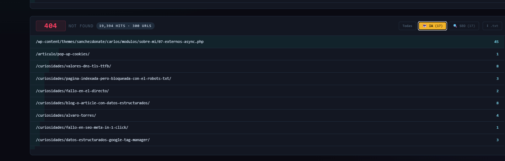505x161 pixels.
Task: Select the datos-estructurados-google-tag-manager URL row
Action: [x=93, y=140]
